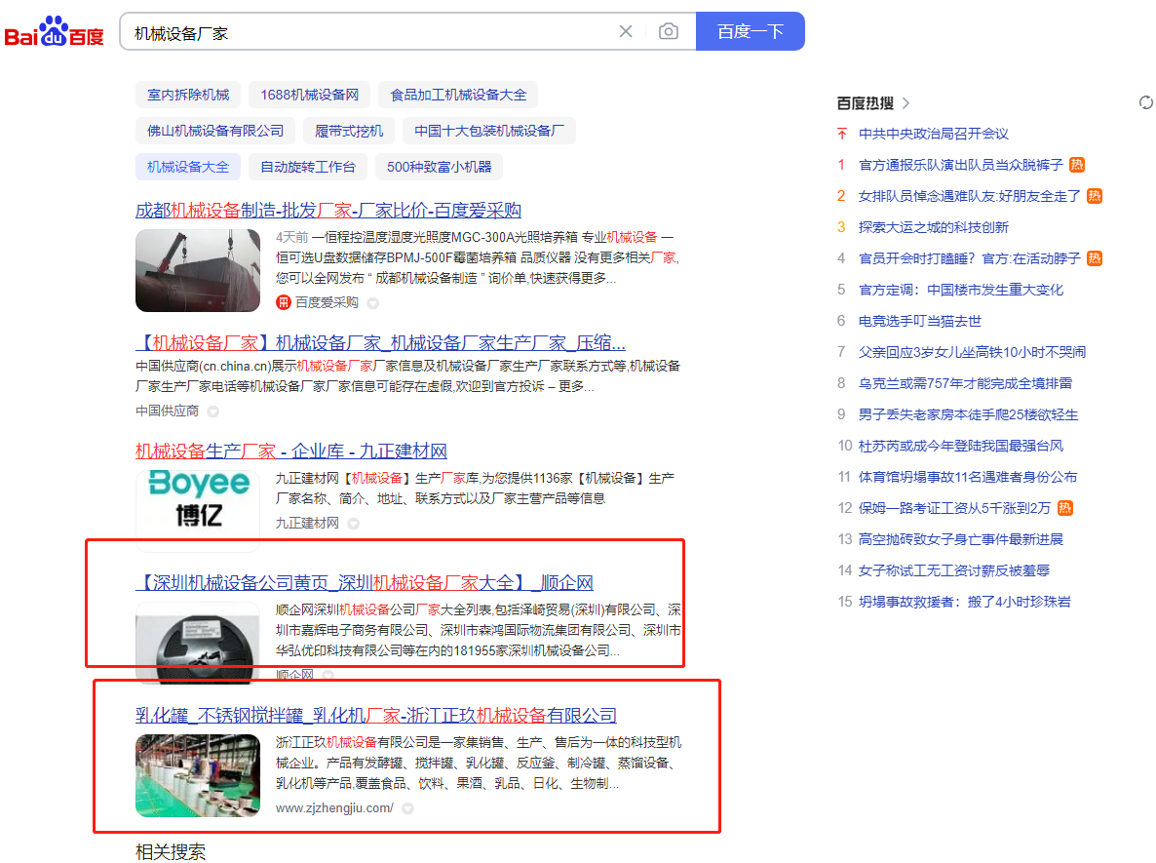Refresh the 百度热搜 list icon
Screen dimensions: 1156x863
[x=1145, y=102]
